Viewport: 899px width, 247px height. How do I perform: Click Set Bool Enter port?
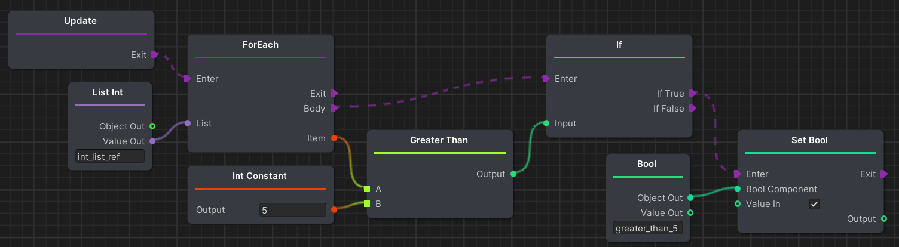coord(738,174)
